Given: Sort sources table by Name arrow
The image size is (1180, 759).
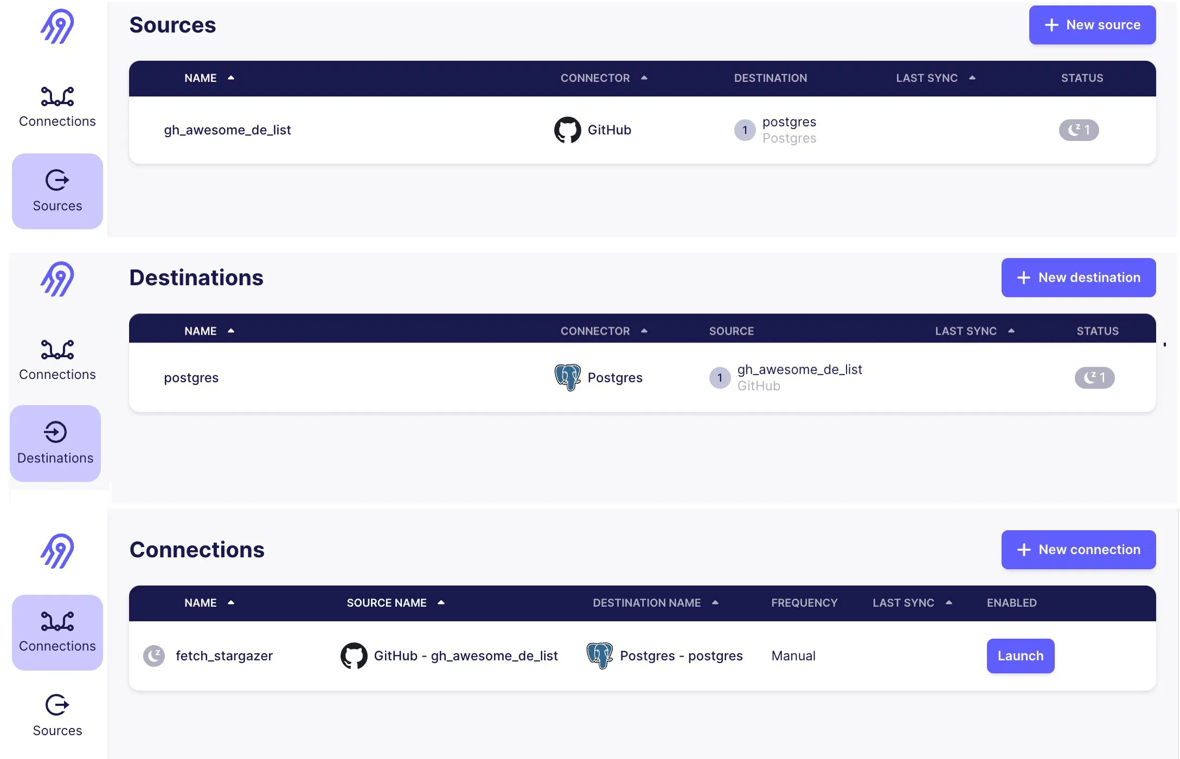Looking at the screenshot, I should tap(231, 78).
